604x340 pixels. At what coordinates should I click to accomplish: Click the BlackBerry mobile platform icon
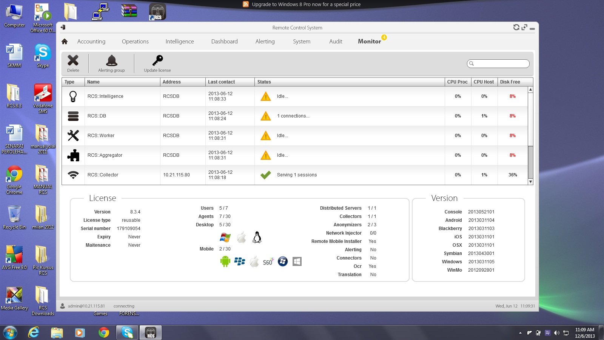coord(240,261)
